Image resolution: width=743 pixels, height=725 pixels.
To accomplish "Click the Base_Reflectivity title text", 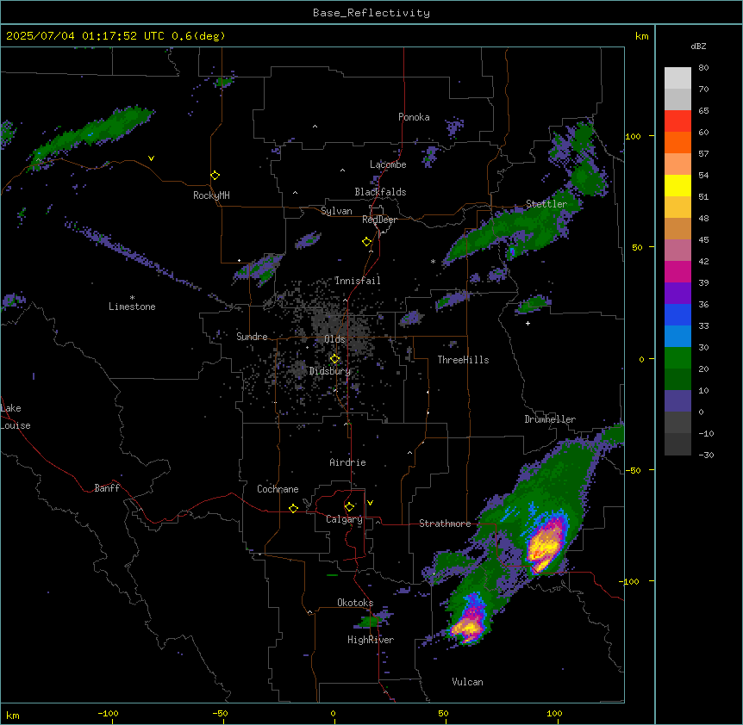I will [371, 13].
